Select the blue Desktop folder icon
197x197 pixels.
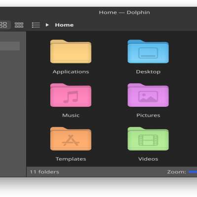[x=148, y=51]
